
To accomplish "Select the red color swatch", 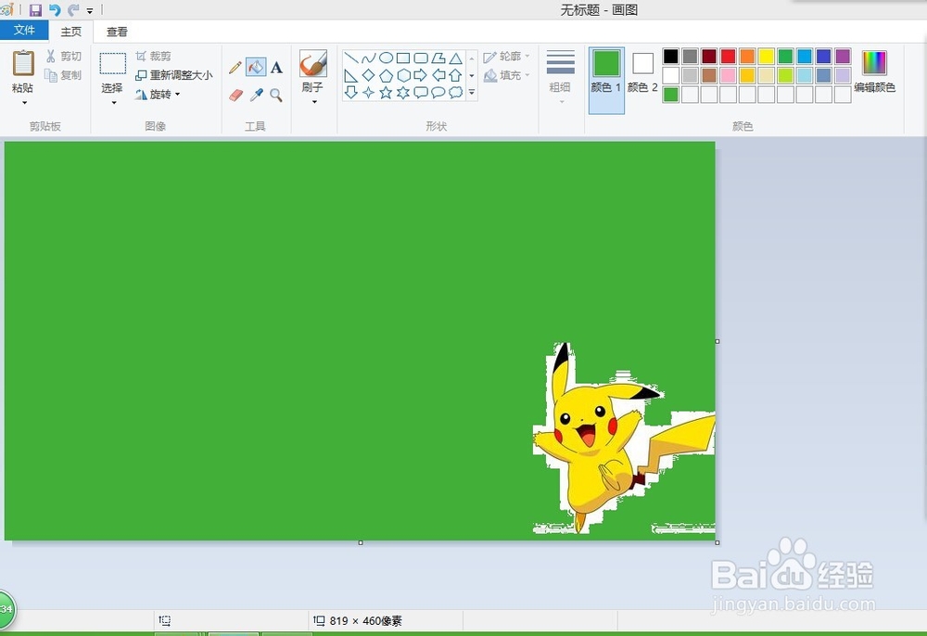I will pos(727,56).
